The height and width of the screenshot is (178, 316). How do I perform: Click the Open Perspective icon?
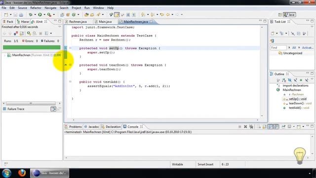280,14
